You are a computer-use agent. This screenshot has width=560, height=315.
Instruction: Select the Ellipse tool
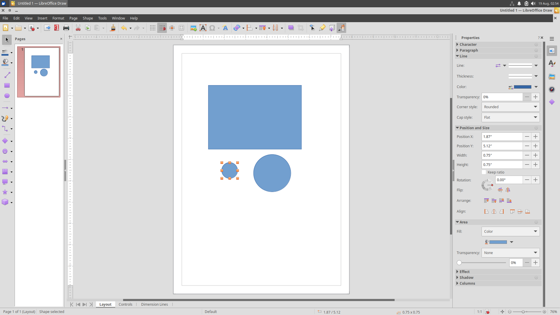tap(7, 96)
